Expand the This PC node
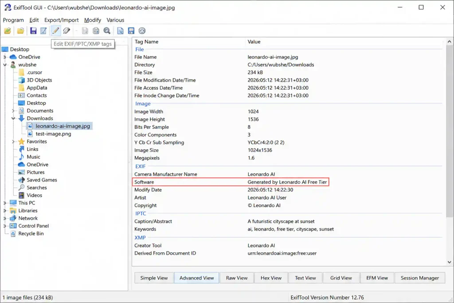454x303 pixels. (x=4, y=203)
